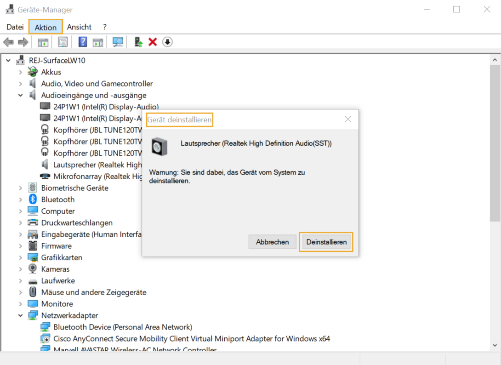Click the forward navigation arrow
This screenshot has width=501, height=365.
tap(22, 42)
